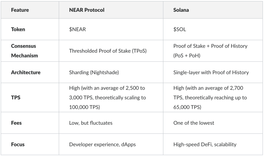
Task: Select the Consensus Mechanism row label
Action: (24, 51)
